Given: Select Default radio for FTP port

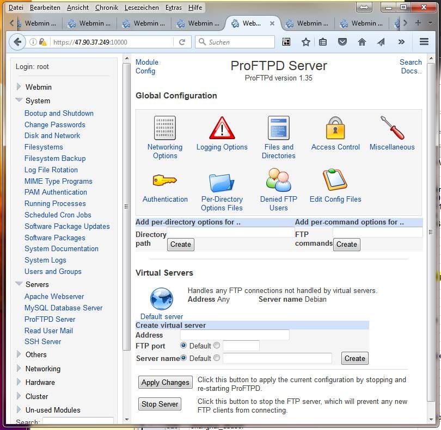Looking at the screenshot, I should (183, 345).
